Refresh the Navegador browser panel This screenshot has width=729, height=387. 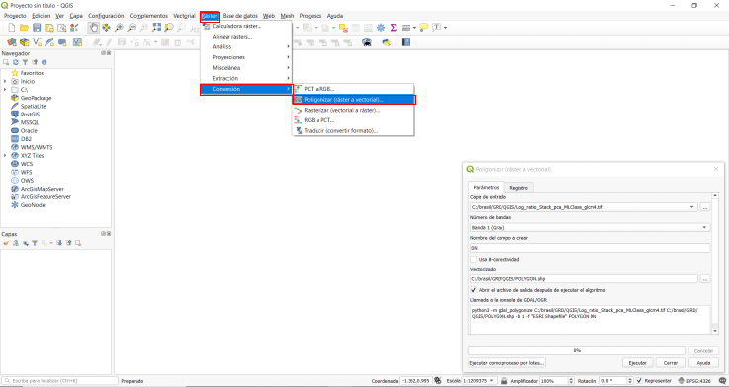click(16, 62)
